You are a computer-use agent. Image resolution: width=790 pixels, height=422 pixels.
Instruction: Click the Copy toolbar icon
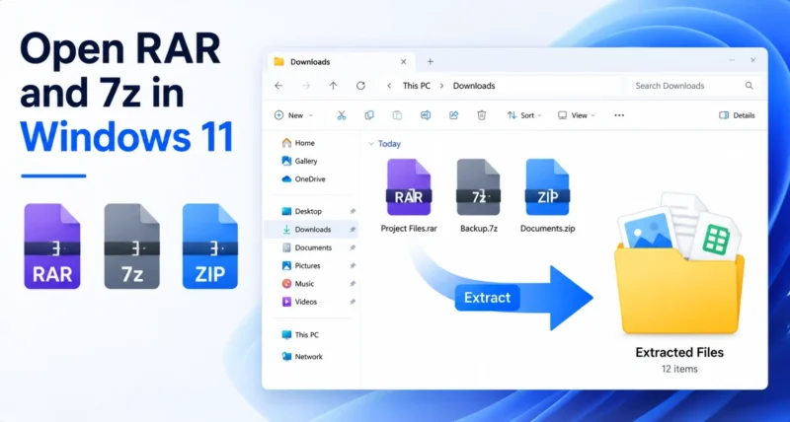[x=369, y=115]
